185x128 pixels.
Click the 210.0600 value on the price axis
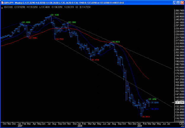(x=180, y=46)
